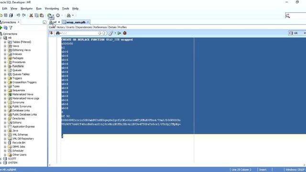The height and width of the screenshot is (172, 306).
Task: Minimize the Connections panel
Action: [44, 22]
